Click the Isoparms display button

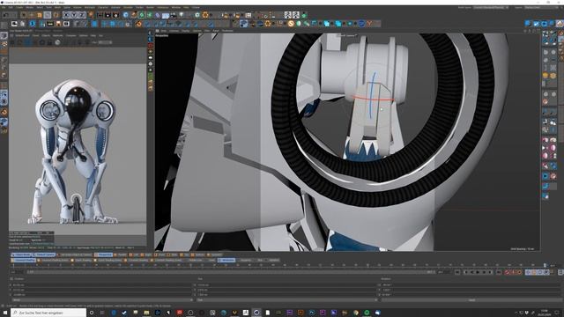pos(246,261)
